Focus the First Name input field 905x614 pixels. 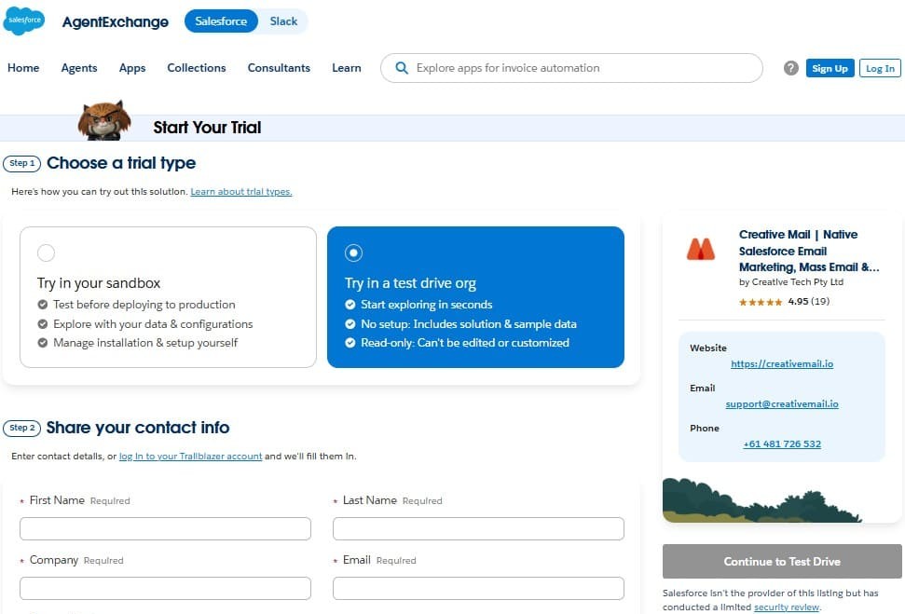coord(165,528)
